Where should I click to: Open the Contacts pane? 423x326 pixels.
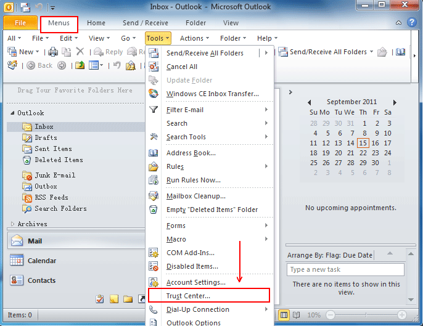click(x=76, y=280)
